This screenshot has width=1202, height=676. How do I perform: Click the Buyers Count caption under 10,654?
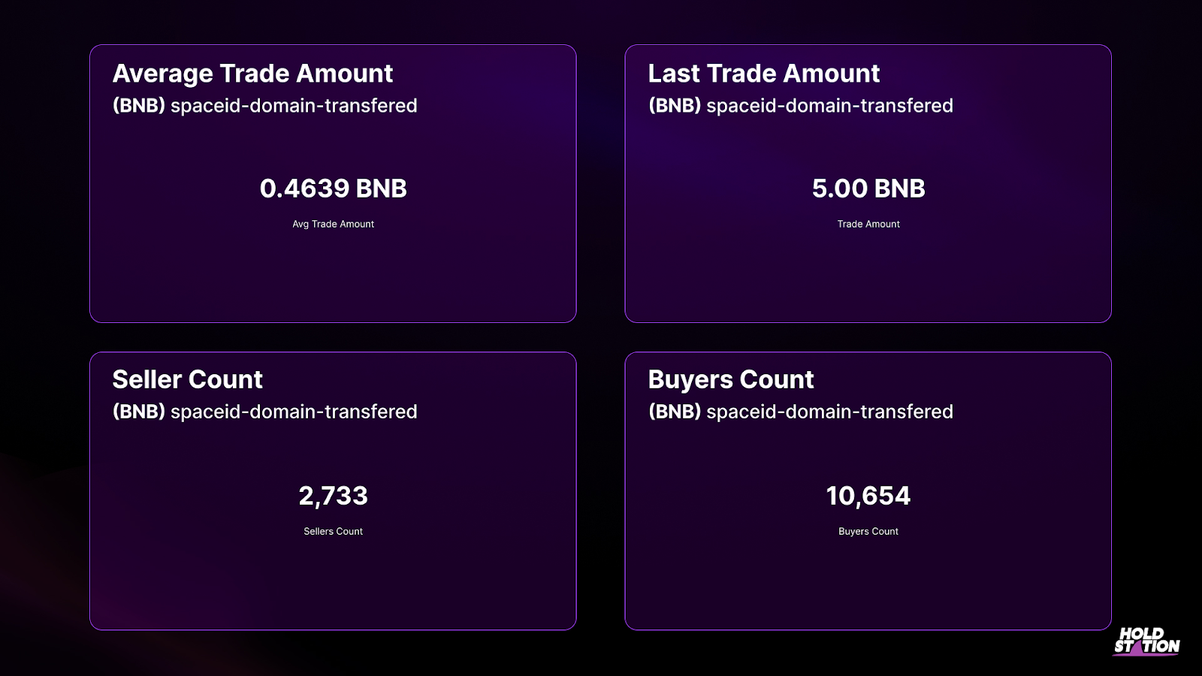(x=868, y=531)
